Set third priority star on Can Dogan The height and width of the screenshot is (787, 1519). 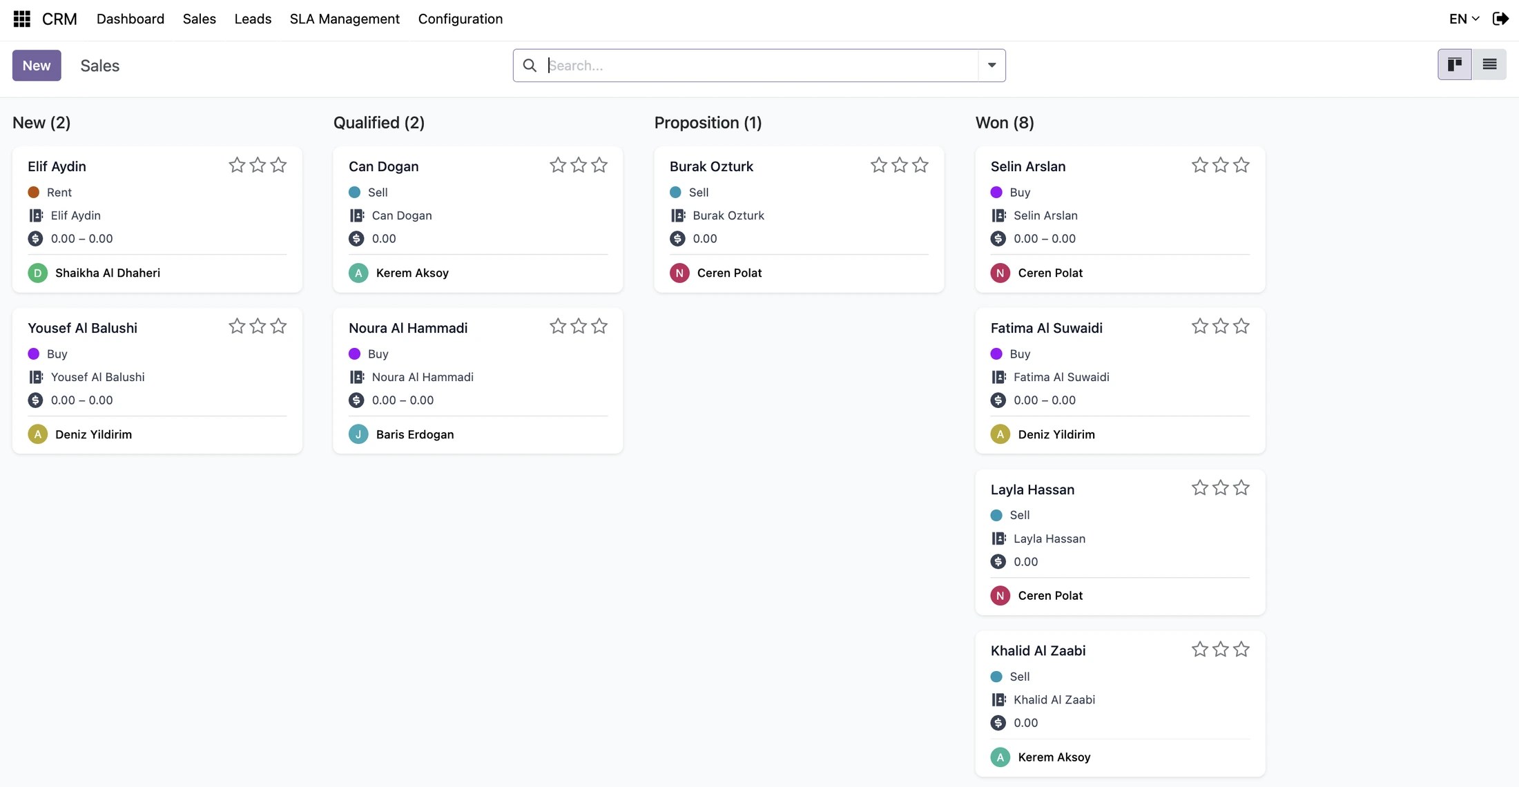599,165
